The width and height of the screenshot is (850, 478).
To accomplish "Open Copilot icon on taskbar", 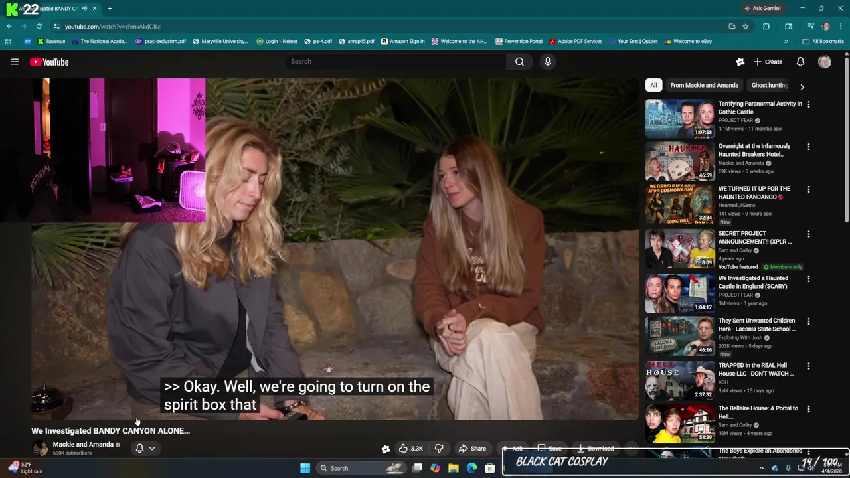I will tap(435, 468).
